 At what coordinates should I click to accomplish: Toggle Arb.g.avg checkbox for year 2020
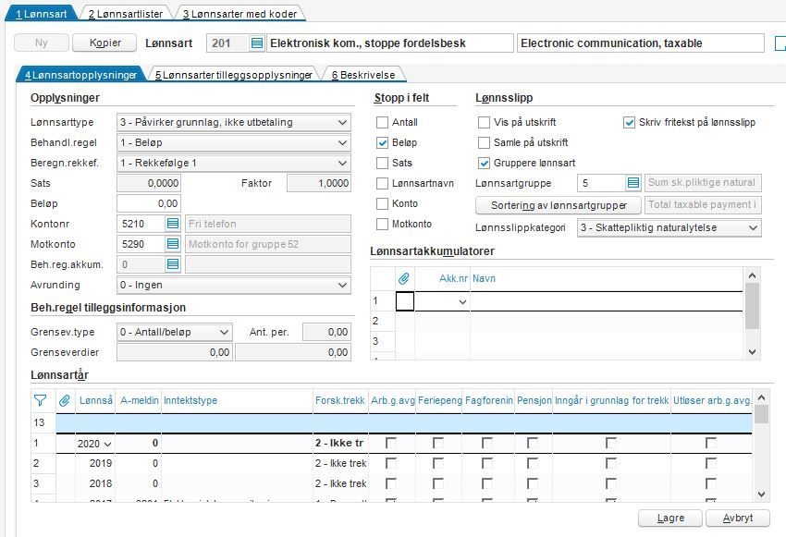[391, 443]
